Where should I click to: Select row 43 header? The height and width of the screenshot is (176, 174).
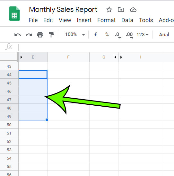pos(9,66)
